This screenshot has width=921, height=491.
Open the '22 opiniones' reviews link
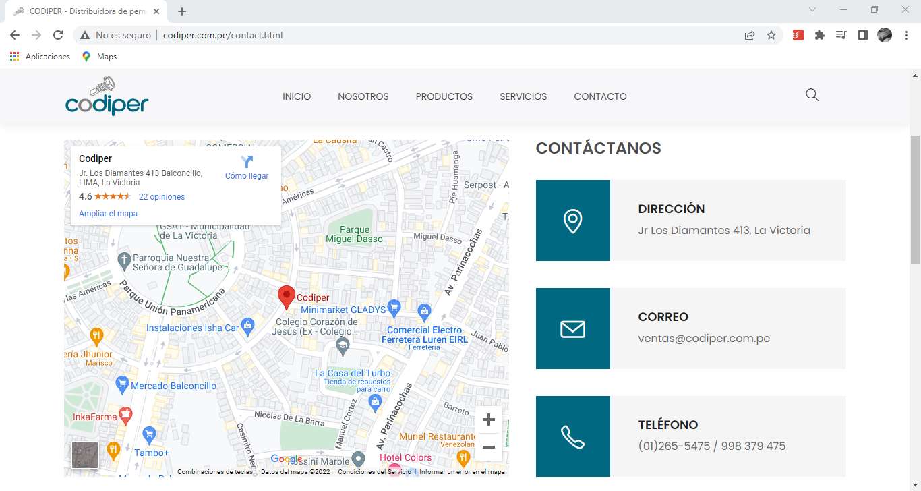tap(162, 197)
